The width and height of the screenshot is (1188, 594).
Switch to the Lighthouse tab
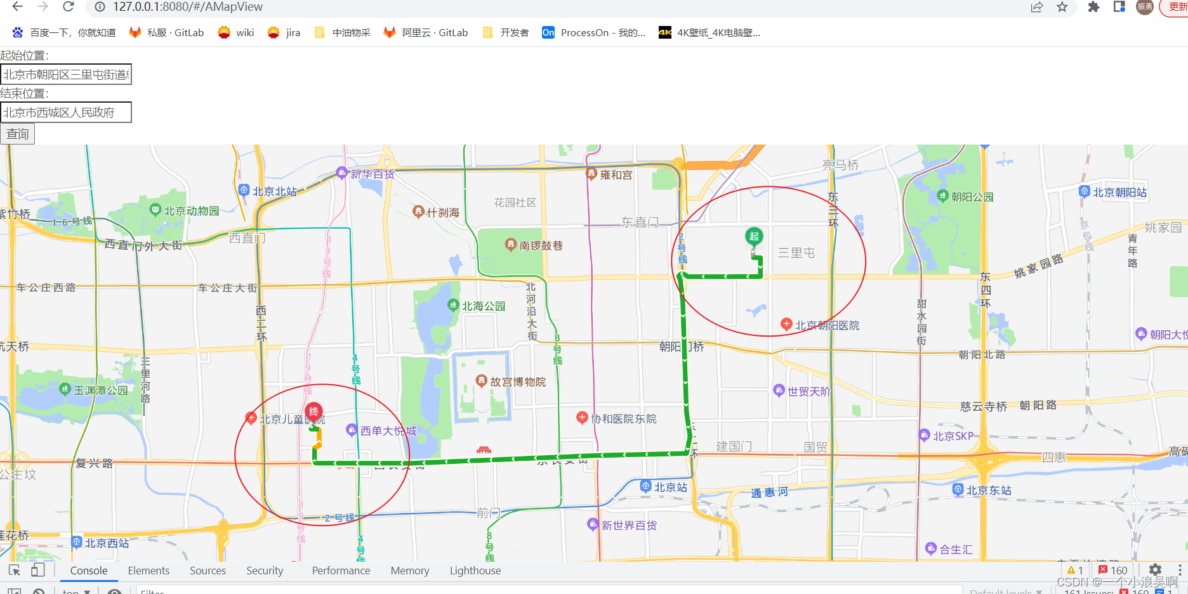tap(475, 571)
